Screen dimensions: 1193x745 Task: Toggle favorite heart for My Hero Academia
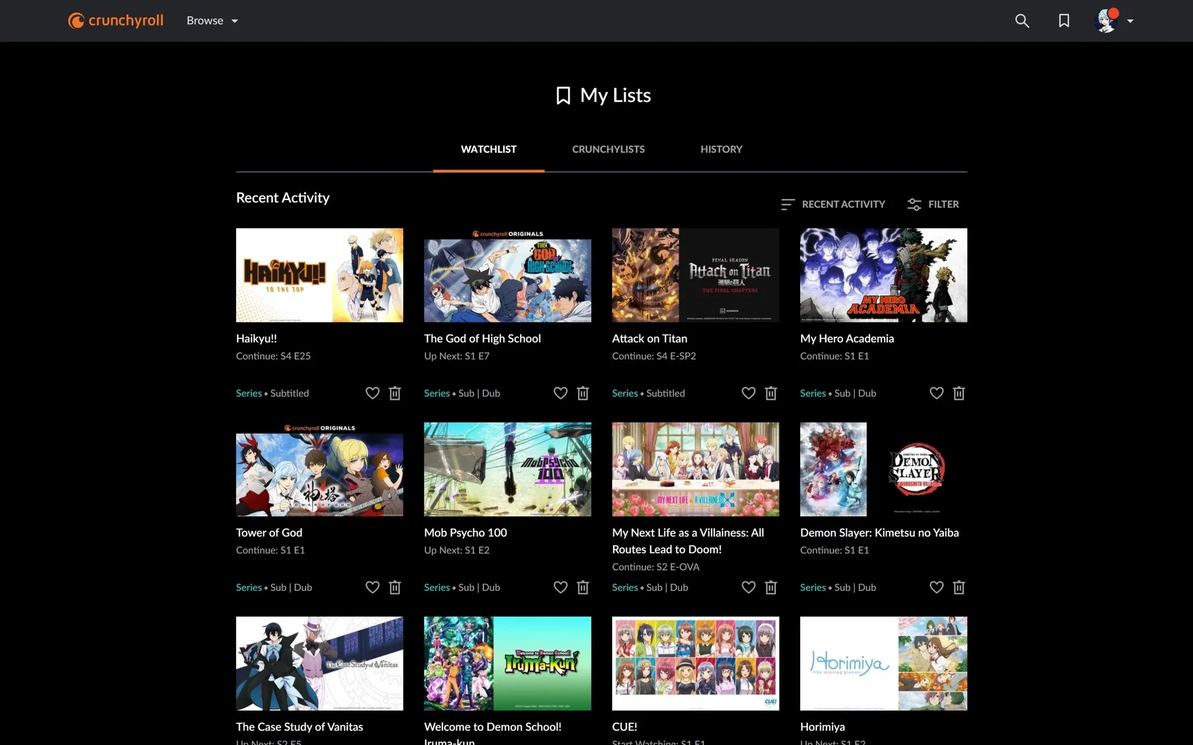(x=936, y=393)
